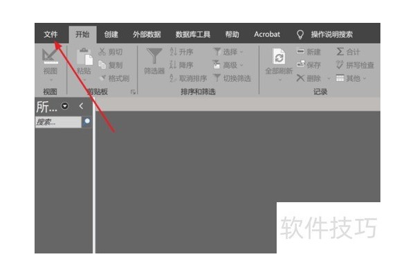Click the 操作说明搜索 search box
415x277 pixels.
tap(331, 35)
